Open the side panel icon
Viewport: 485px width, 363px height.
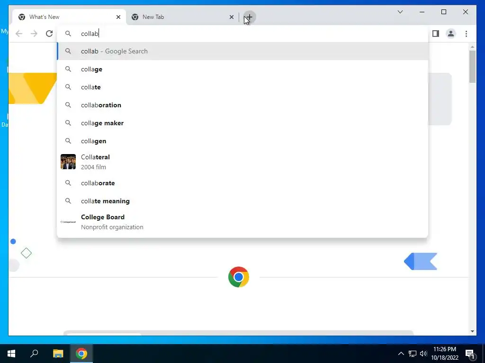(x=436, y=34)
